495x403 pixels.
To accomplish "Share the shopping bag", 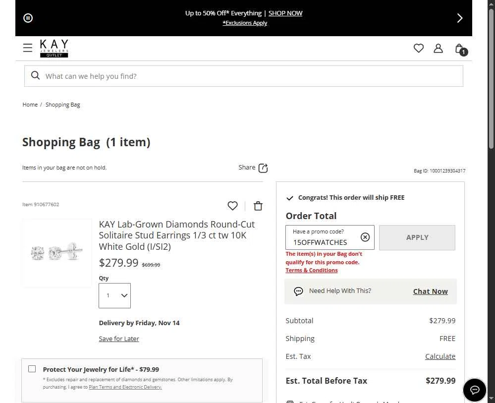I will (253, 168).
